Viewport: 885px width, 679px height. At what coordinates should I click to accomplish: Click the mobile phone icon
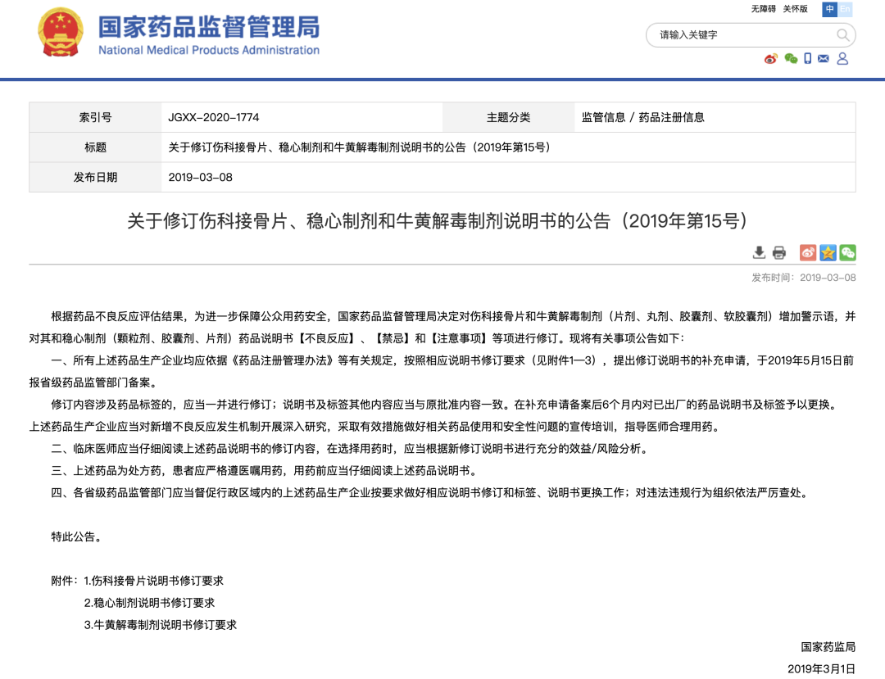[807, 59]
